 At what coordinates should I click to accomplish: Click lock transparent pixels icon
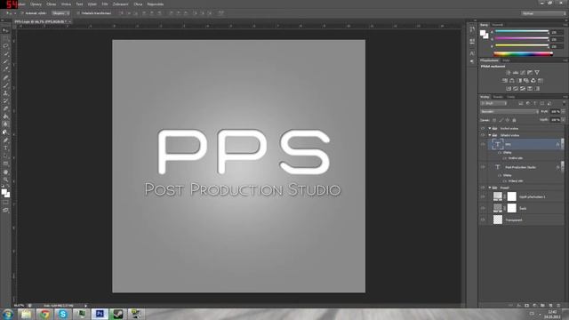(x=494, y=120)
